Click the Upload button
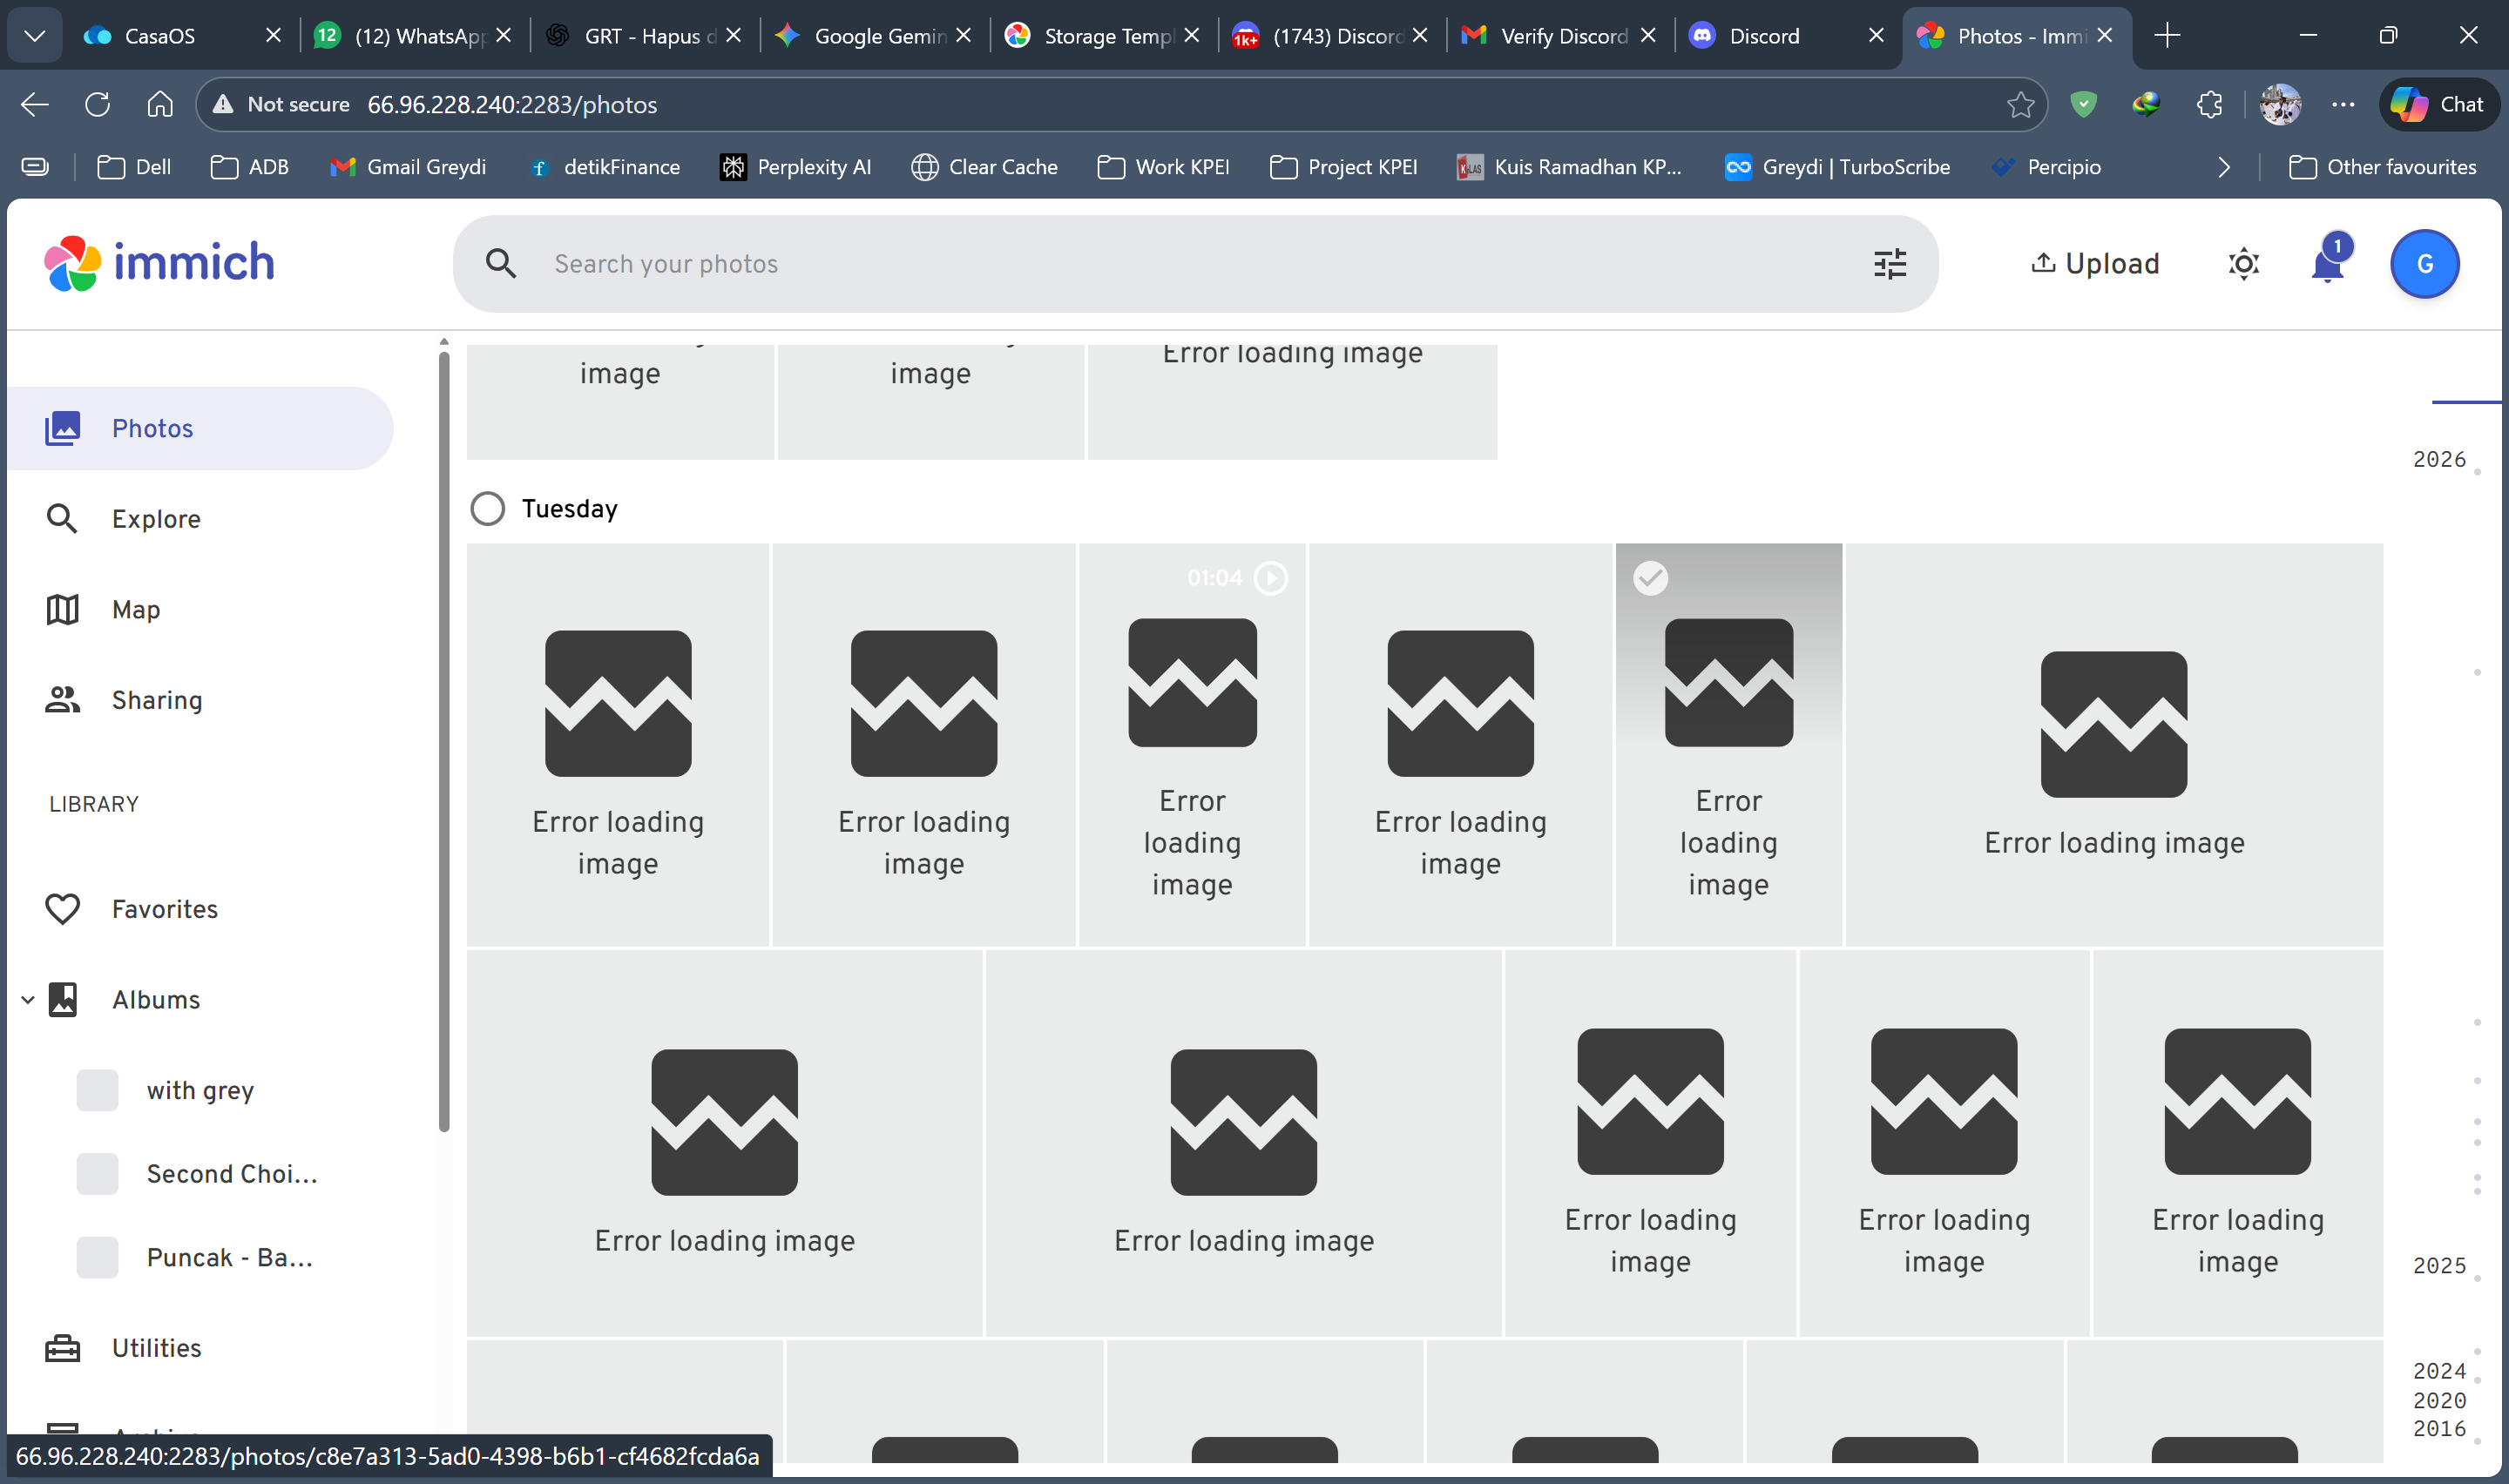This screenshot has width=2509, height=1484. [2095, 264]
